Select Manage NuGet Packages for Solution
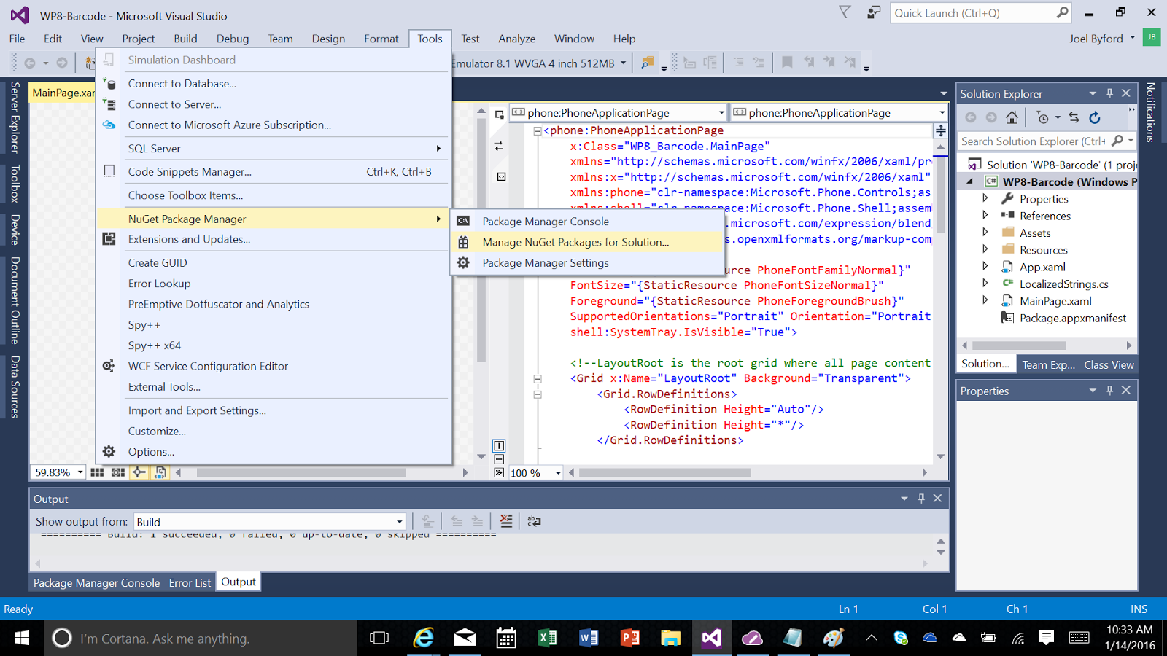This screenshot has width=1167, height=656. coord(575,242)
